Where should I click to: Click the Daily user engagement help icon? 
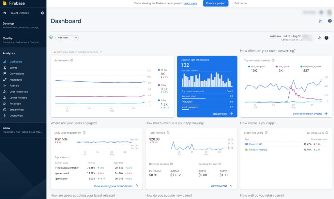click(84, 133)
